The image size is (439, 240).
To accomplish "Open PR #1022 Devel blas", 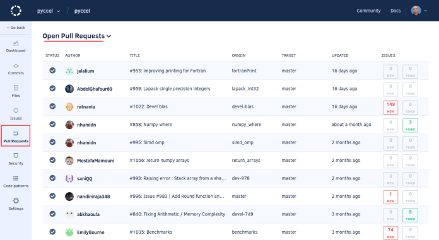I will click(x=148, y=106).
